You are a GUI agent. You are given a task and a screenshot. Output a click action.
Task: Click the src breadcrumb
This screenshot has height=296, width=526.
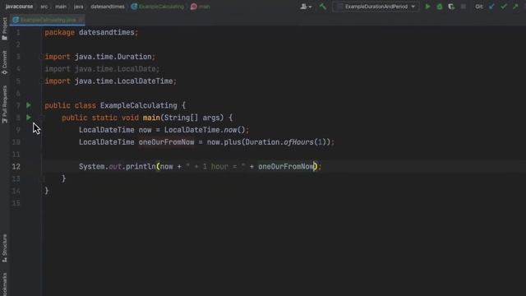pyautogui.click(x=44, y=7)
